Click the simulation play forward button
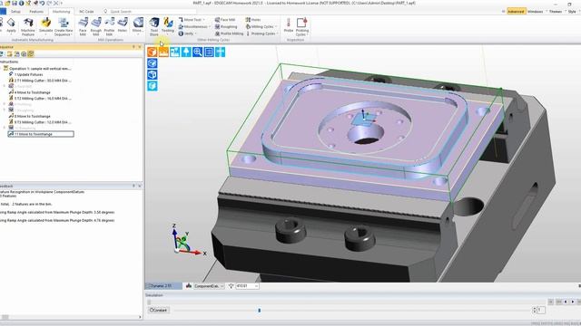 pyautogui.click(x=573, y=302)
